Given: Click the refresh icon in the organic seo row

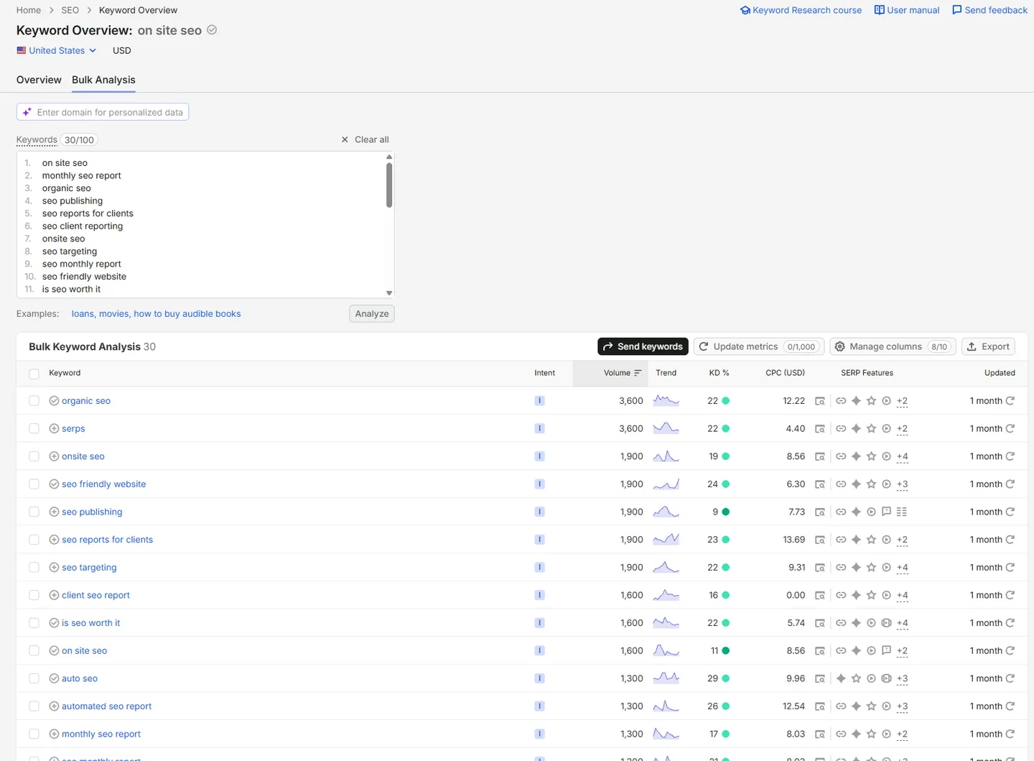Looking at the screenshot, I should (x=1010, y=401).
